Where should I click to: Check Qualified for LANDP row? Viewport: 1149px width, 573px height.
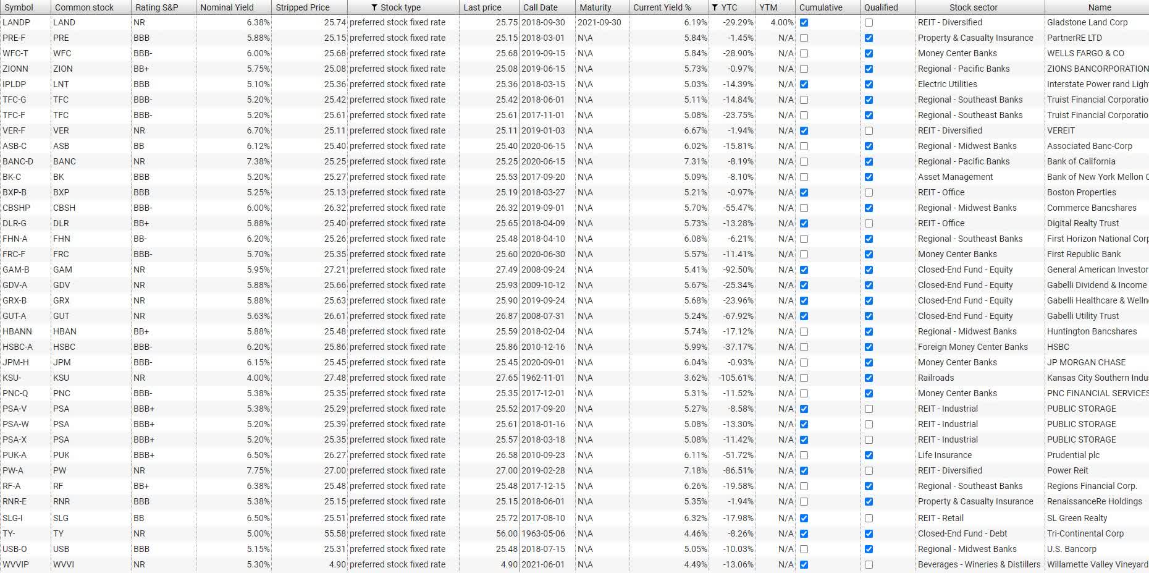pyautogui.click(x=869, y=22)
